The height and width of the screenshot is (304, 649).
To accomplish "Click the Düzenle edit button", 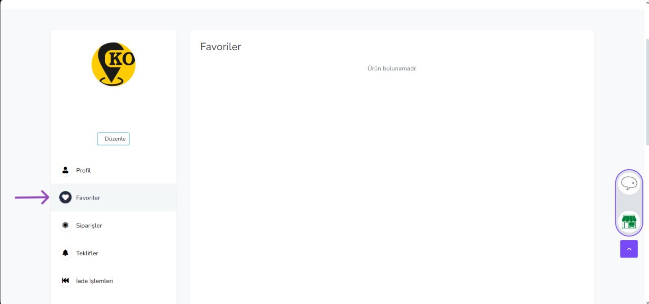I will [x=114, y=139].
